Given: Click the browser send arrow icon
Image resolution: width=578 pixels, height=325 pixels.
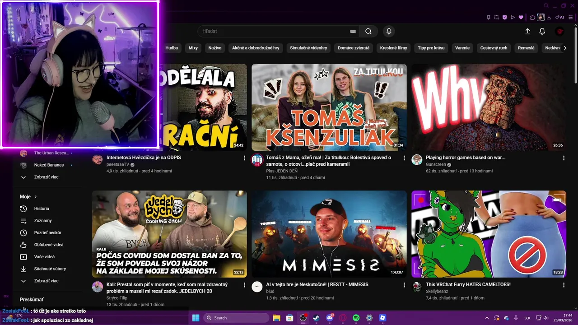Looking at the screenshot, I should click(513, 17).
